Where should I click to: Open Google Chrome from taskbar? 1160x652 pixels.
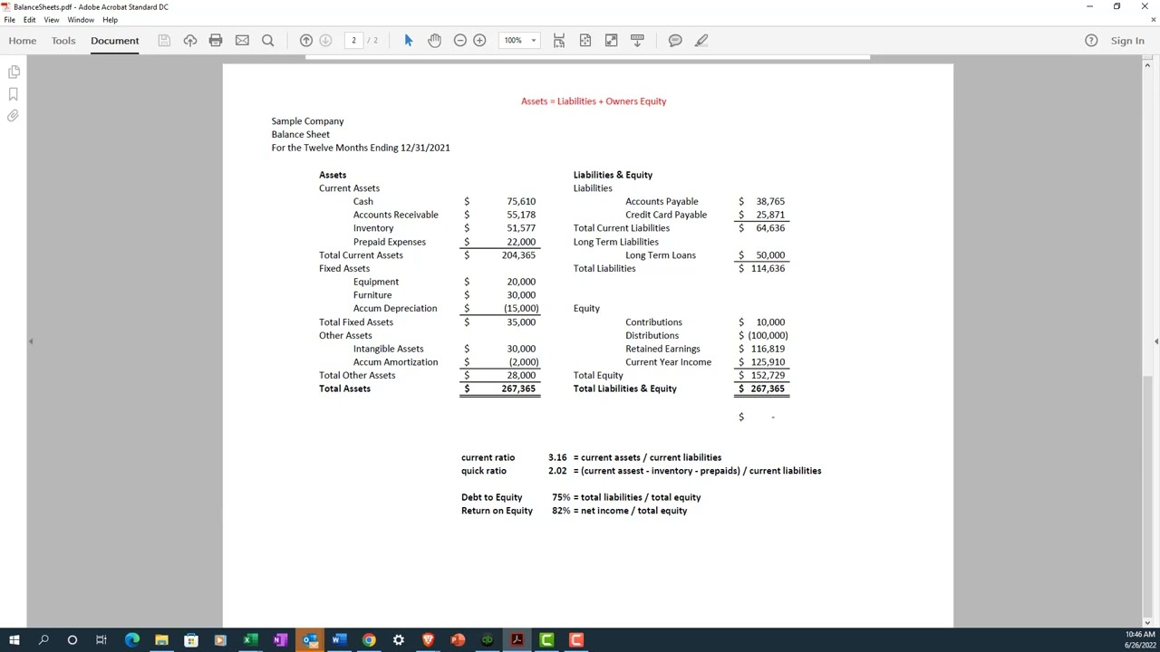pos(369,640)
